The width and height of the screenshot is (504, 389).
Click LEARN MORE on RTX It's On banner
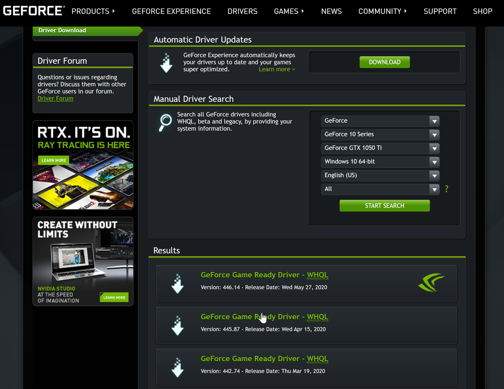tap(54, 160)
